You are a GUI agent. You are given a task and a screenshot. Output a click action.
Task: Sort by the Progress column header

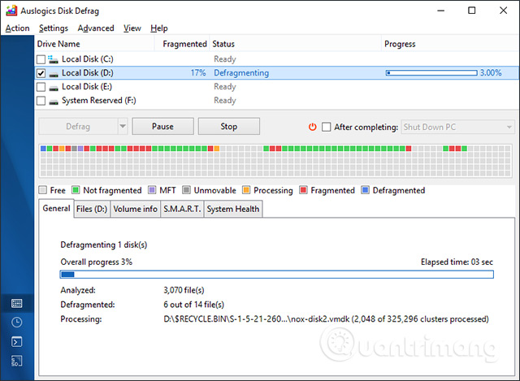pos(450,44)
